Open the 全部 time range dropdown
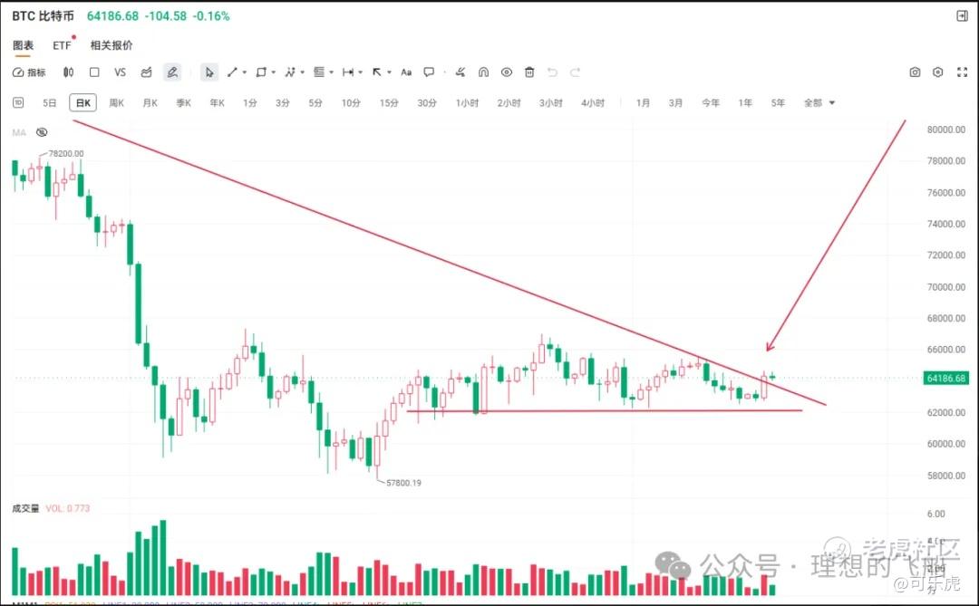 [819, 103]
